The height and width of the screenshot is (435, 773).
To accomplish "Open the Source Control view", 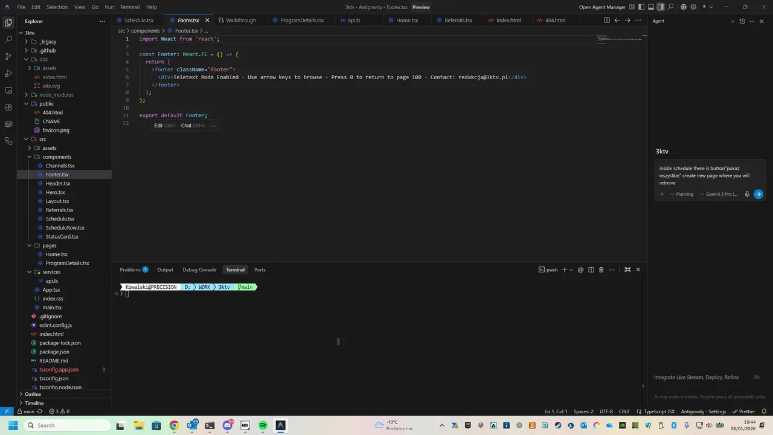I will (8, 56).
